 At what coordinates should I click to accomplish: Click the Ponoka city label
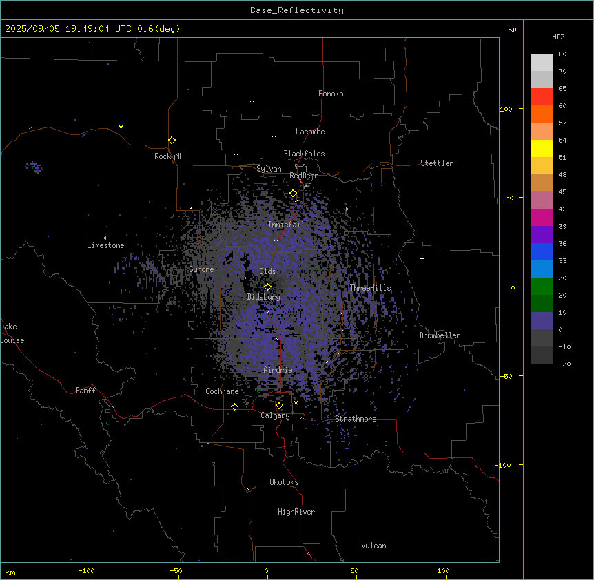click(x=331, y=94)
